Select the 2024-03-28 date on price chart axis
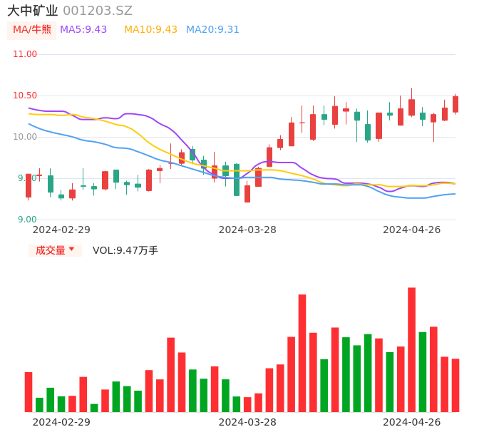Viewport: 489px width, 432px height. coord(247,230)
